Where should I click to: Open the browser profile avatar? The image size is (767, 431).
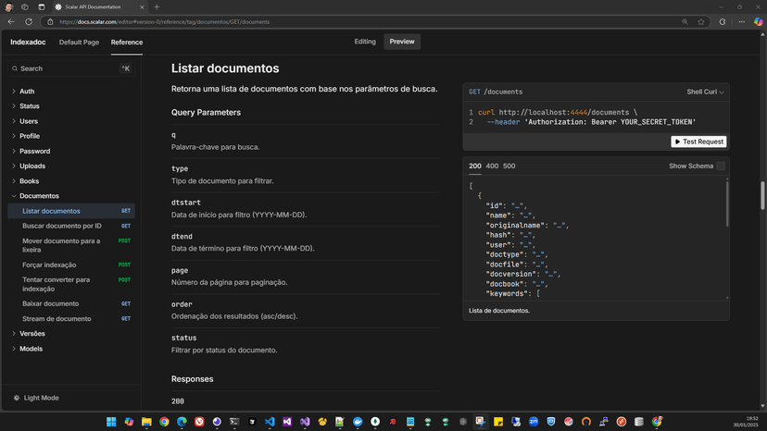[x=8, y=6]
